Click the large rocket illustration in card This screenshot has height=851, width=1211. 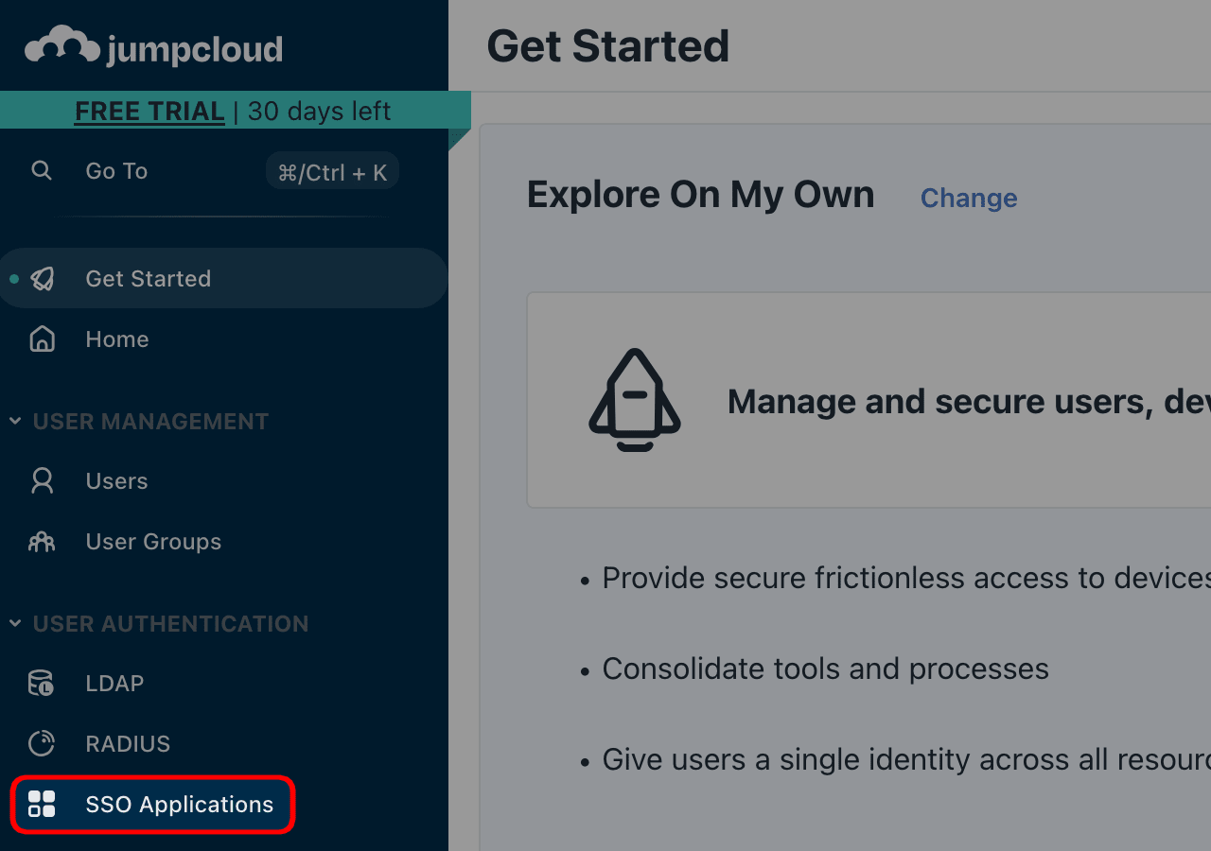(x=635, y=400)
